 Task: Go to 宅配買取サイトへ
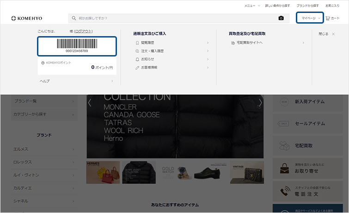tap(250, 43)
